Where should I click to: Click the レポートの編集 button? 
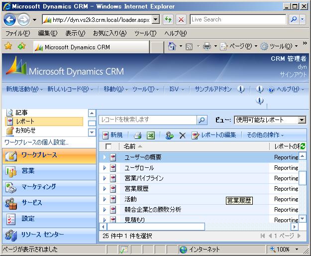[x=214, y=135]
